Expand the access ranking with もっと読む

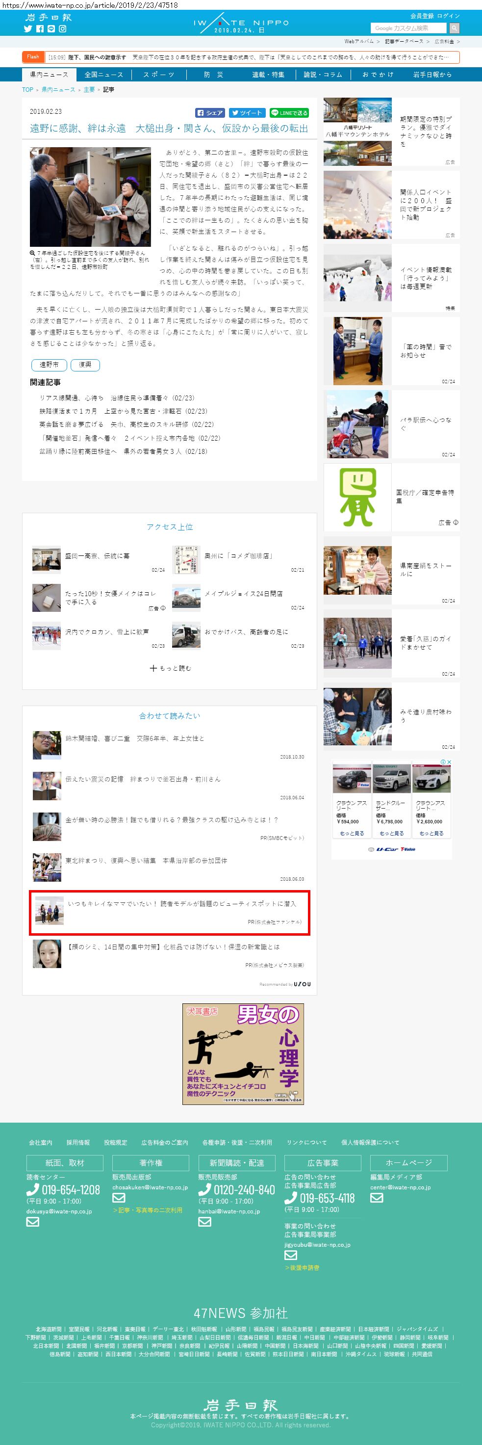pos(170,668)
